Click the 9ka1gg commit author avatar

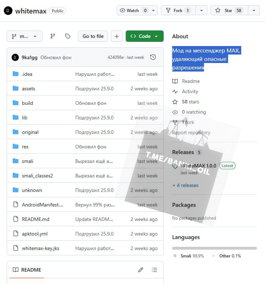(15, 57)
